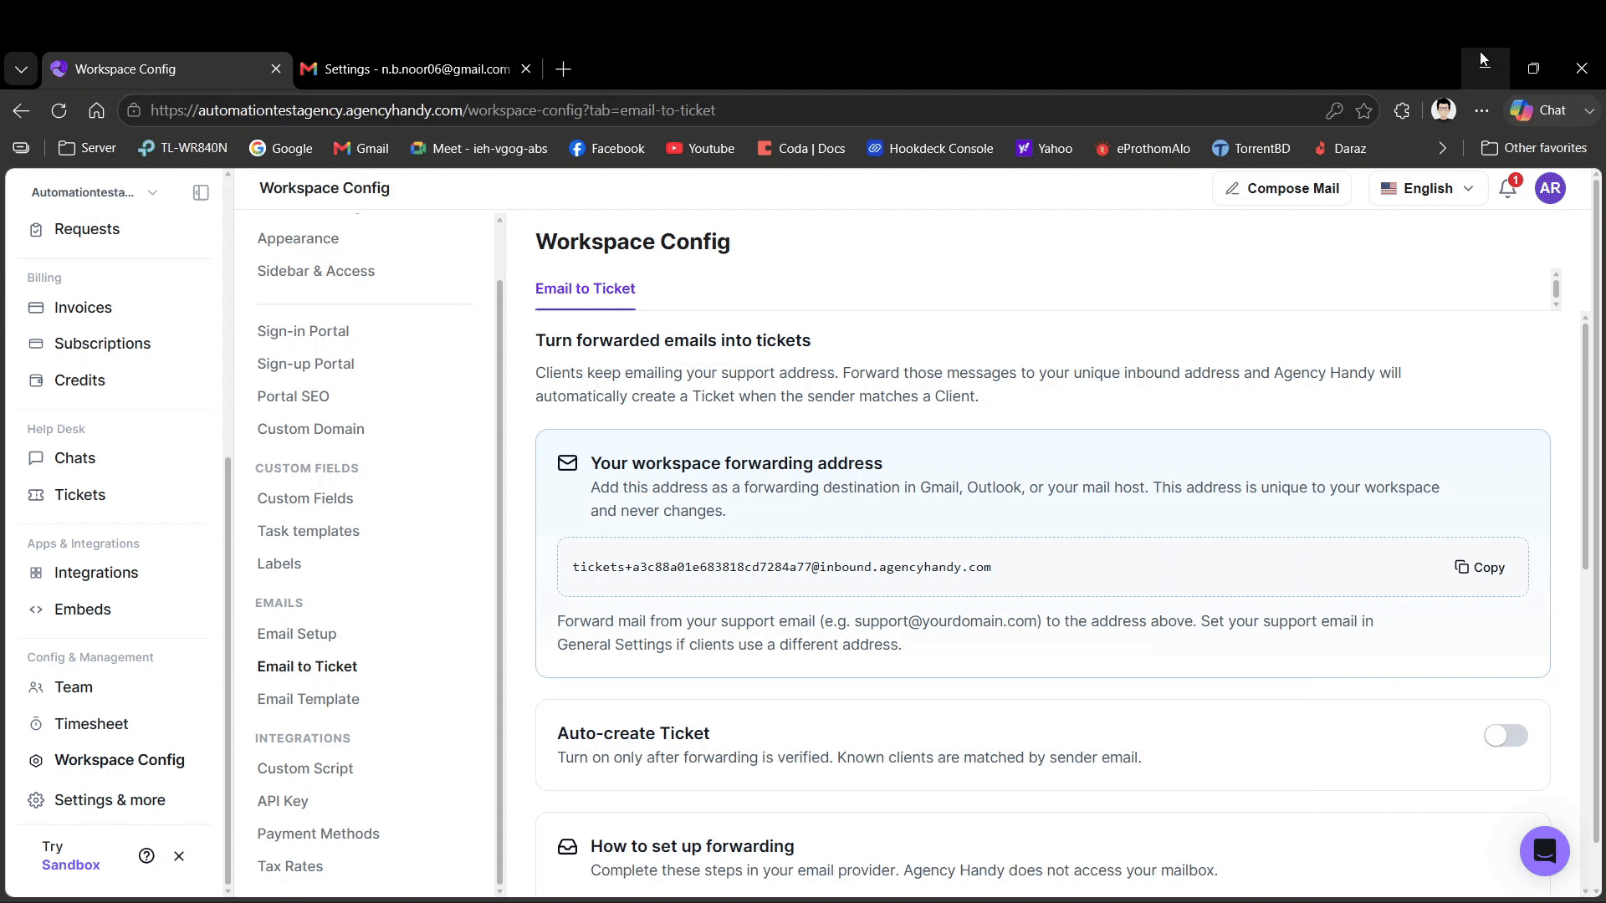The width and height of the screenshot is (1606, 903).
Task: Open Email Setup settings
Action: pos(296,634)
